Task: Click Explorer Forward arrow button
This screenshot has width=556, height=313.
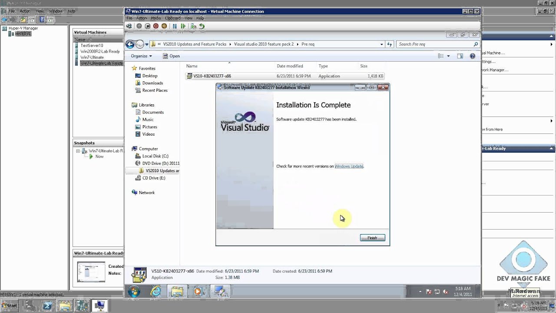Action: pos(139,44)
